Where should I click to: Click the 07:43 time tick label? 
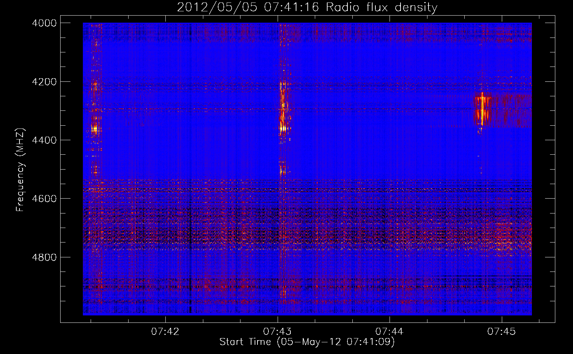point(277,331)
